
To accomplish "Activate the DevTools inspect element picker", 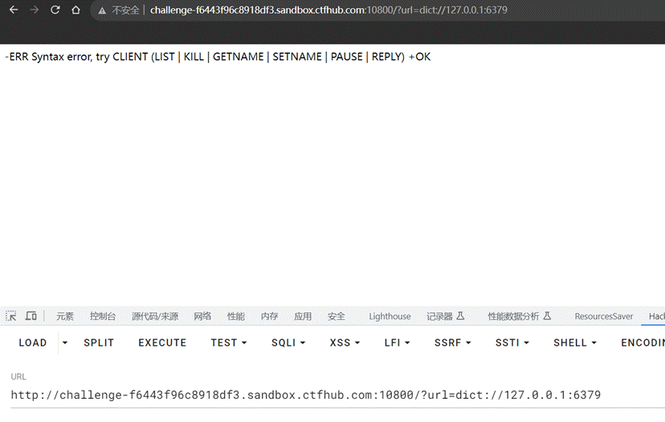I will (11, 316).
